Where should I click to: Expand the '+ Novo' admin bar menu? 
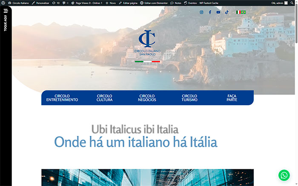(110, 3)
